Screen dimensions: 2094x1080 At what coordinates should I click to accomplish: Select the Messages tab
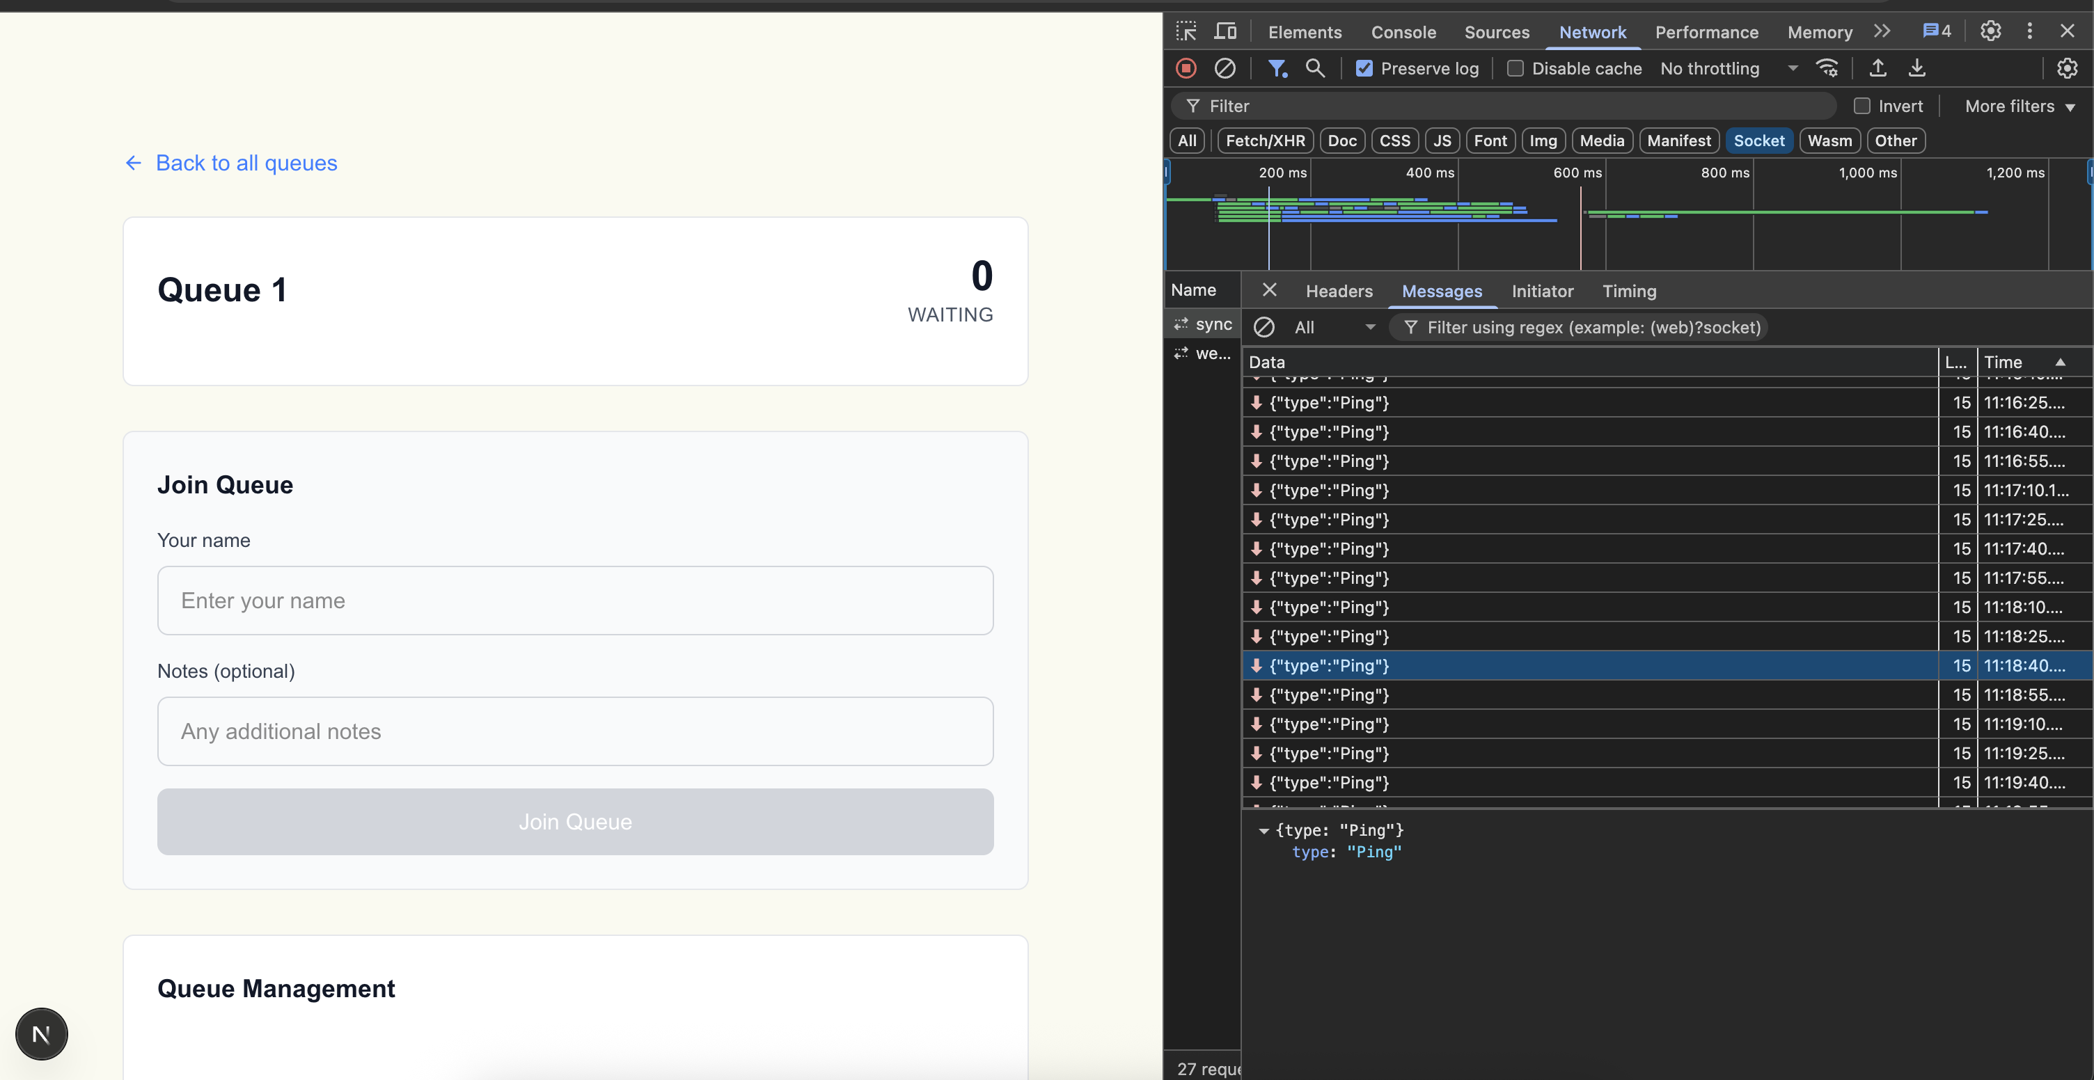(x=1441, y=291)
